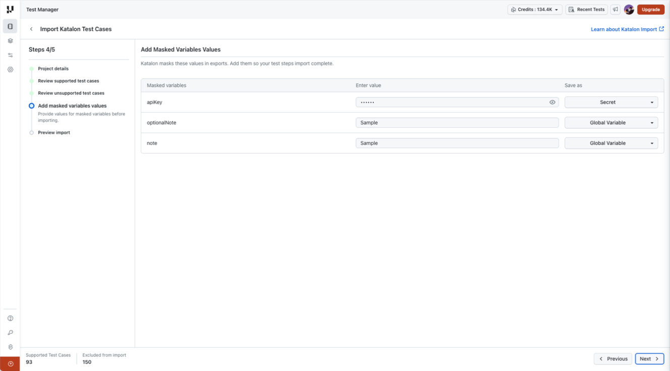
Task: Select the Project details step
Action: pyautogui.click(x=53, y=69)
